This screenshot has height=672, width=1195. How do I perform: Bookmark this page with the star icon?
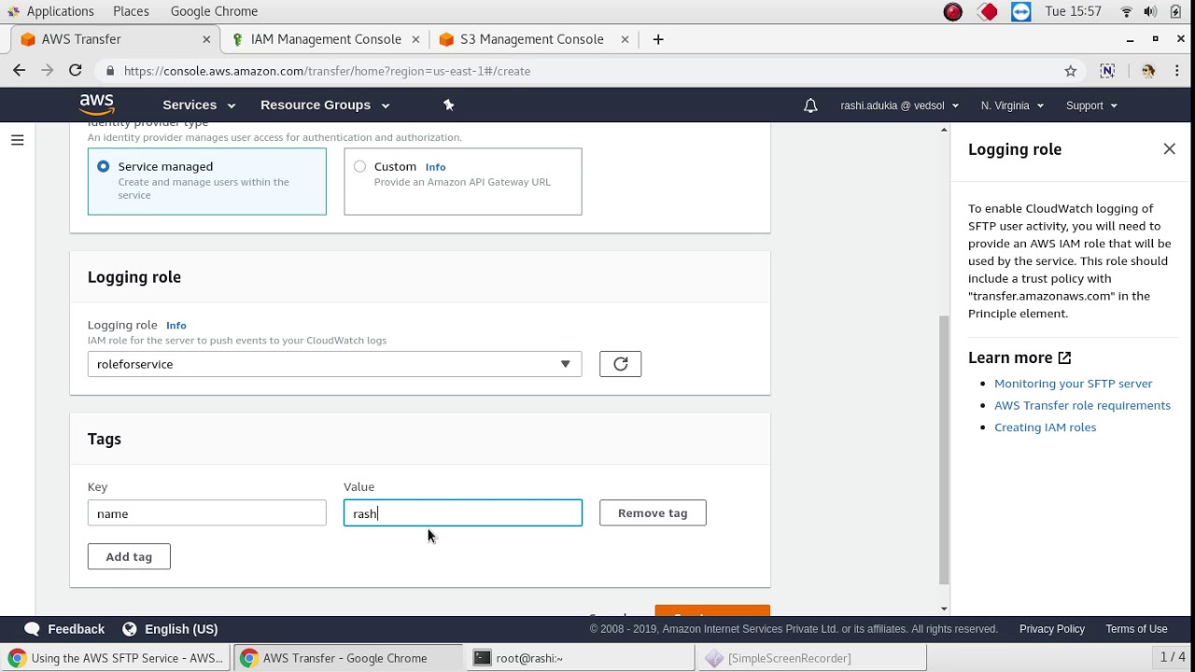coord(1071,71)
